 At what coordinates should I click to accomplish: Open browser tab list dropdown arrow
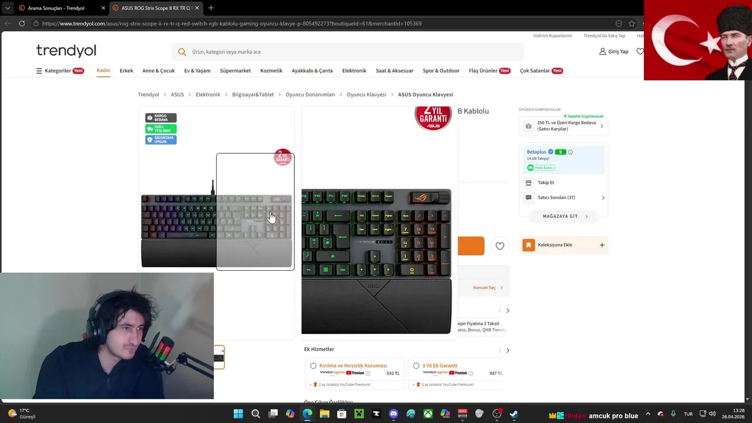click(8, 8)
